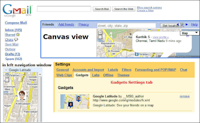Zoom out on the canvas view map
This screenshot has width=200, height=123.
click(100, 37)
